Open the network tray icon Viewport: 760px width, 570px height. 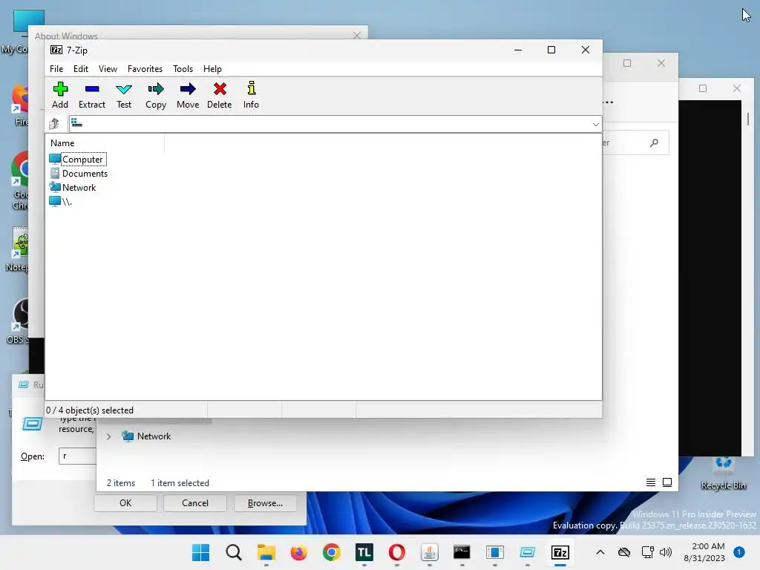click(x=647, y=552)
